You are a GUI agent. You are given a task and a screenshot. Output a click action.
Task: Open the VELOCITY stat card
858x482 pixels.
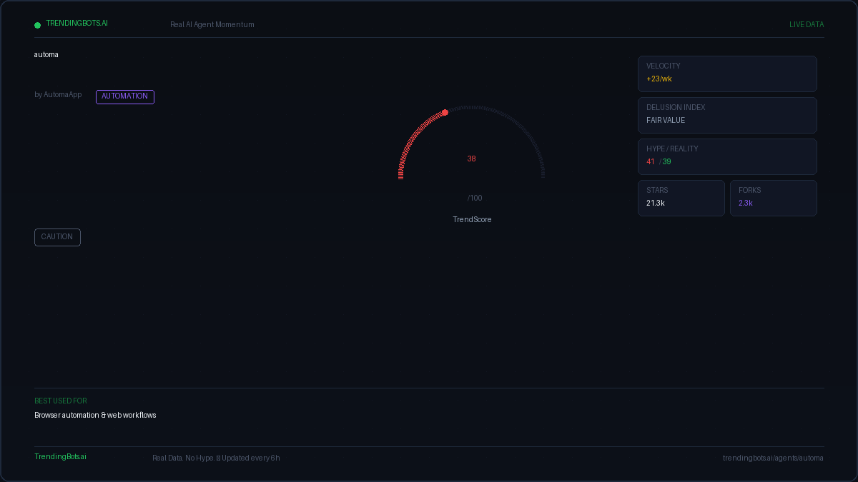click(x=727, y=74)
